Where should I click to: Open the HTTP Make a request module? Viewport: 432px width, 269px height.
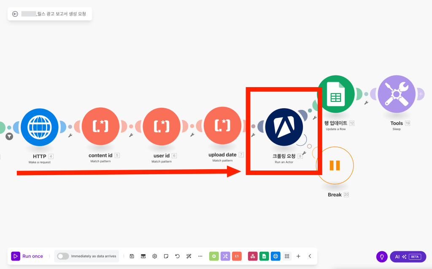point(39,127)
